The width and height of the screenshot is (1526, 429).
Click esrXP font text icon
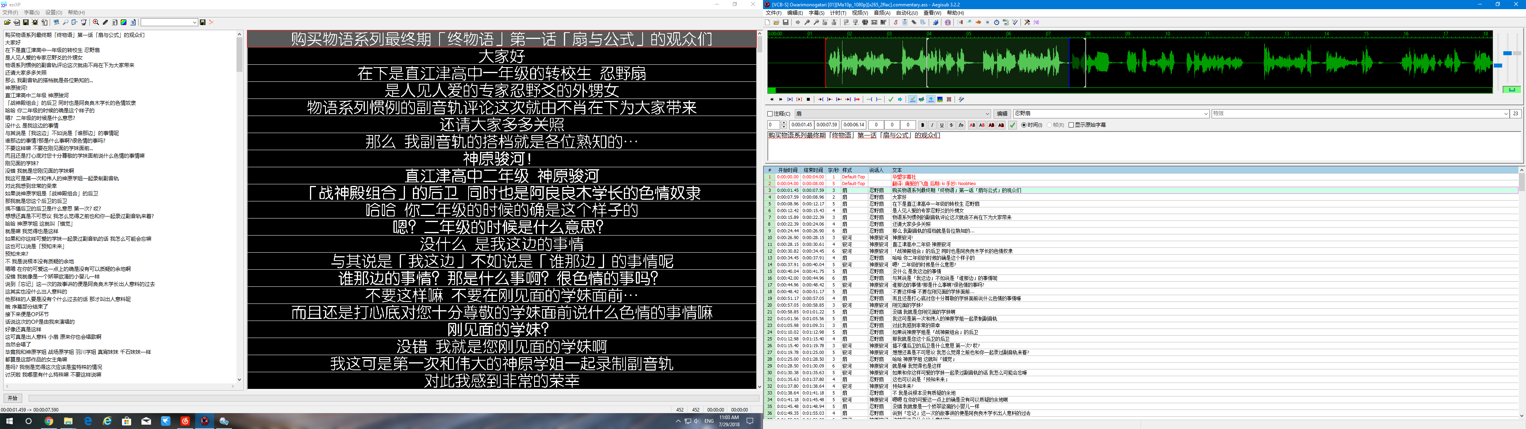(x=133, y=23)
